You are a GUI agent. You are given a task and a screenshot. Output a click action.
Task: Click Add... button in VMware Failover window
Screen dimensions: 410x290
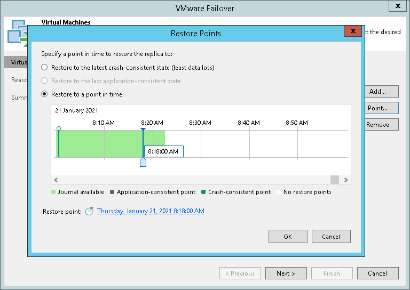(x=382, y=91)
